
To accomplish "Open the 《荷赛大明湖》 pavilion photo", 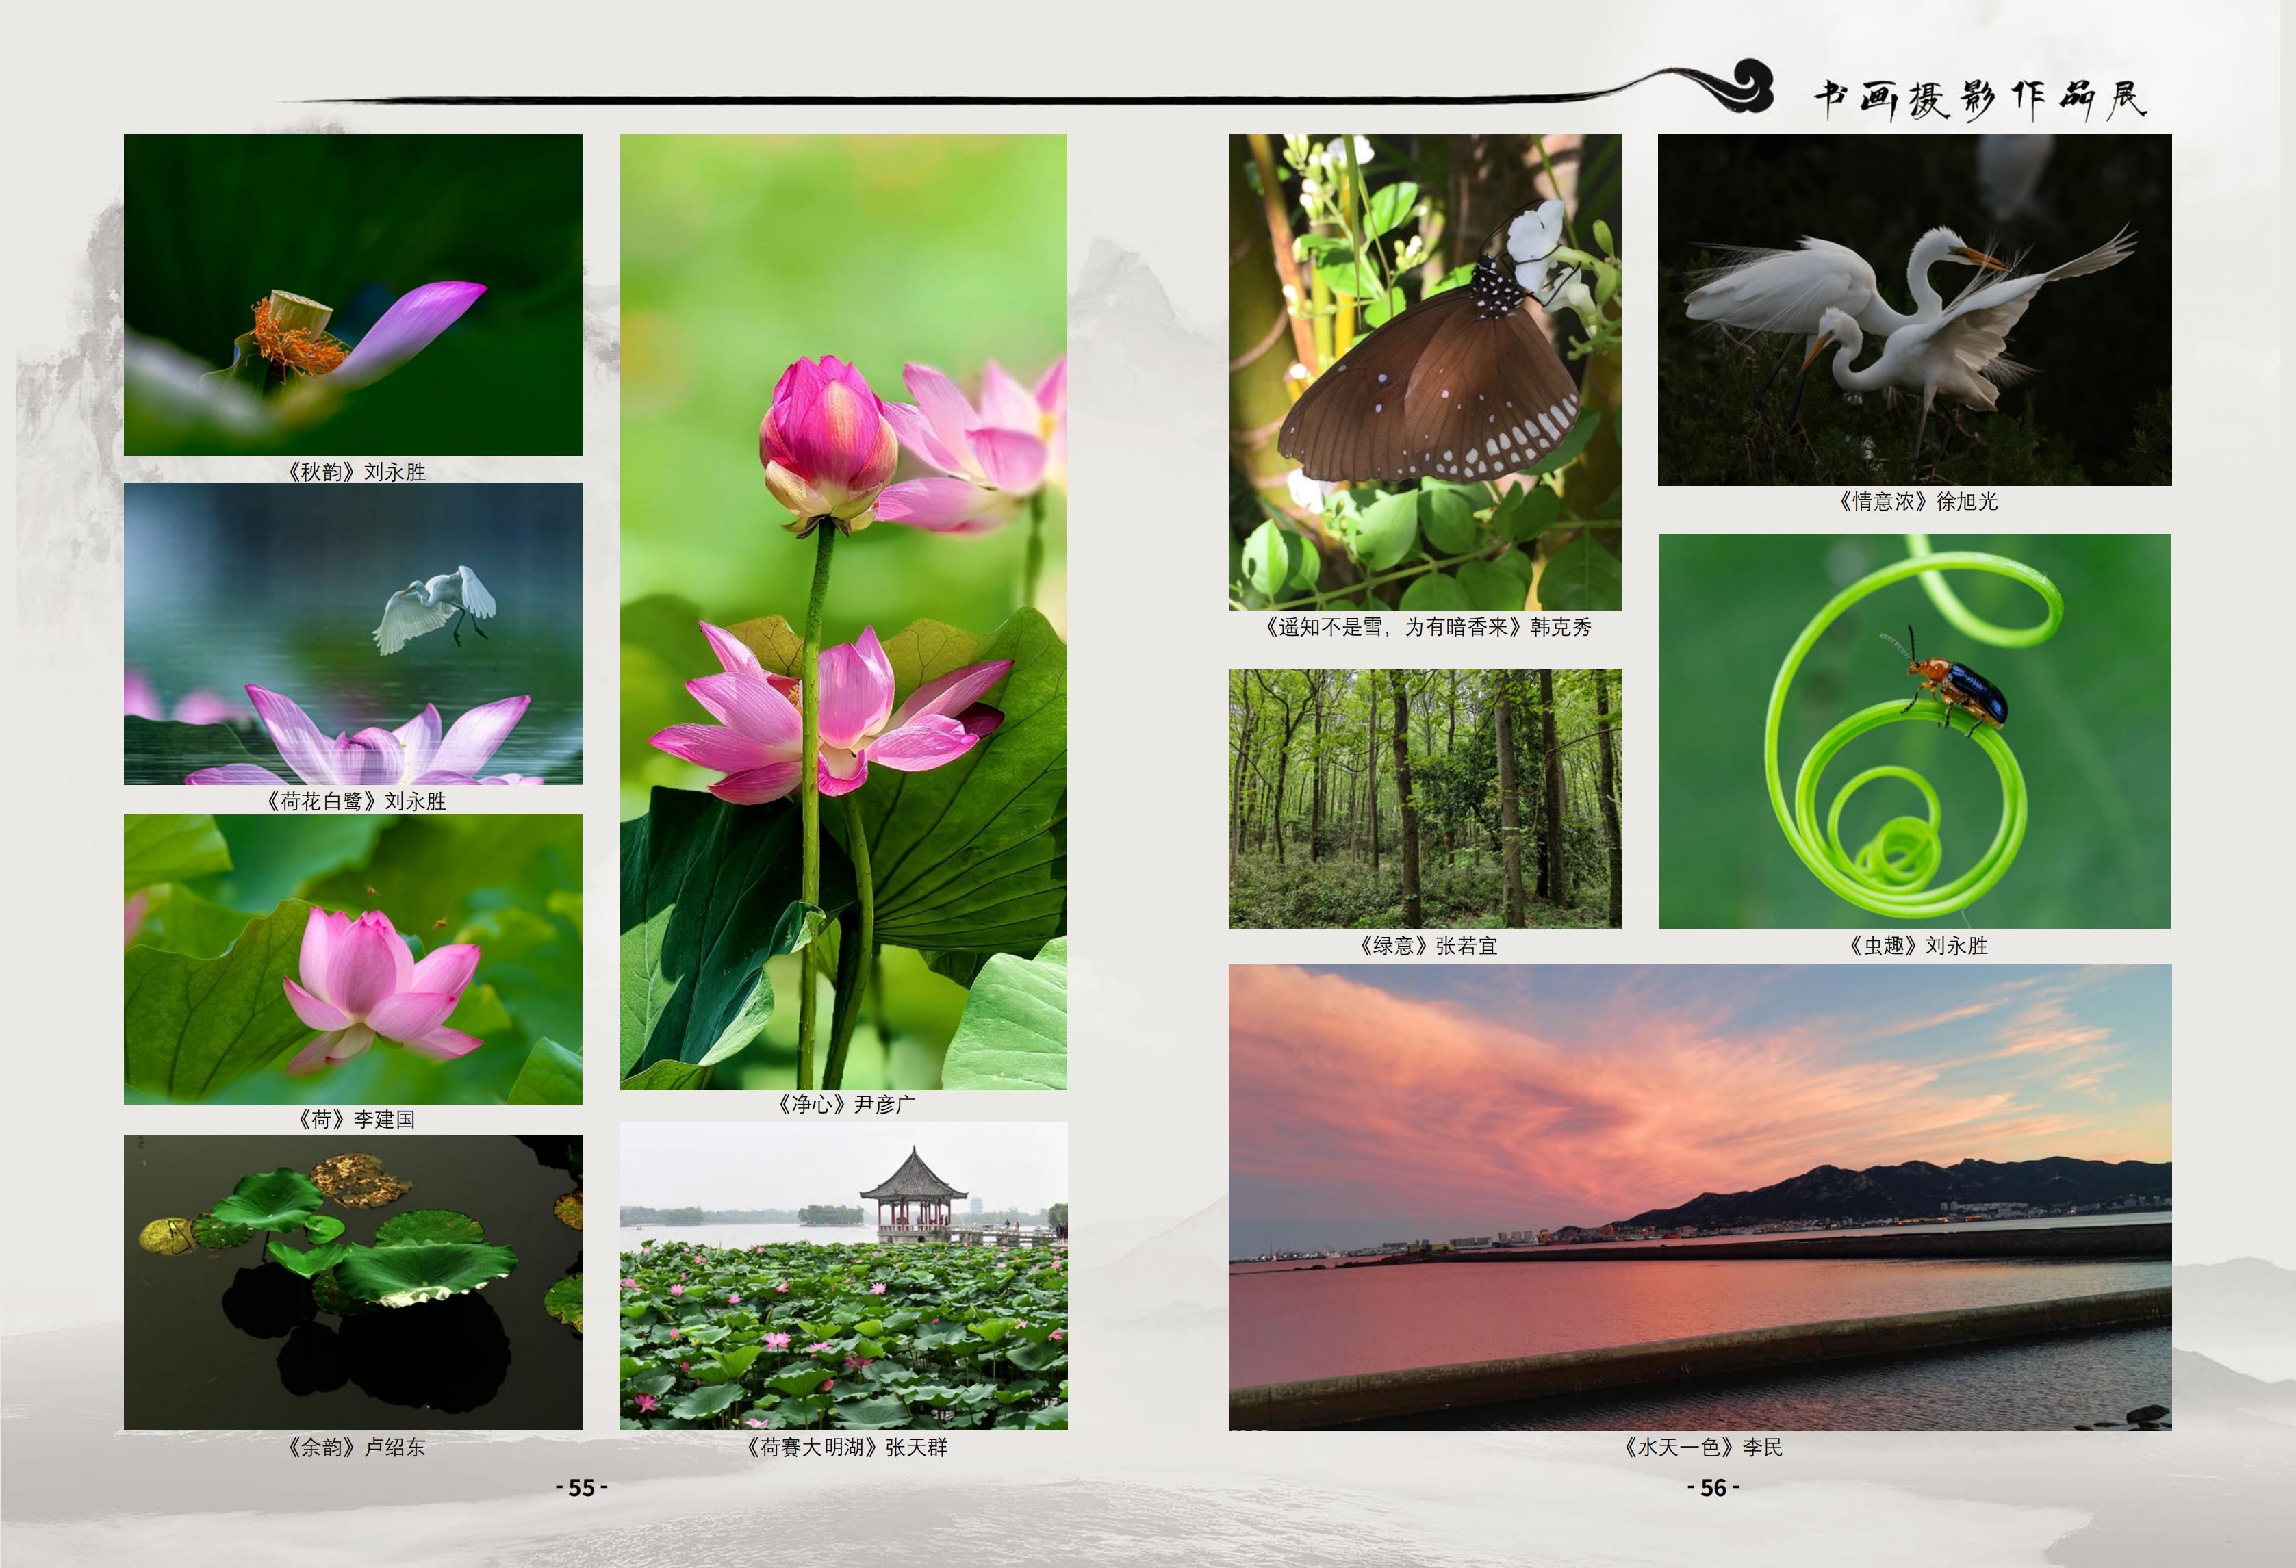I will point(843,1276).
